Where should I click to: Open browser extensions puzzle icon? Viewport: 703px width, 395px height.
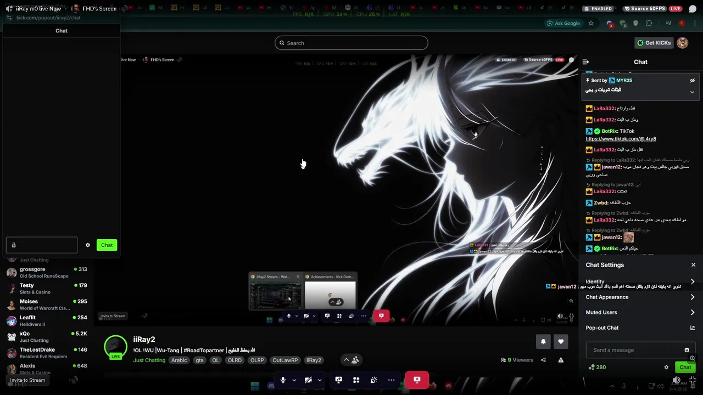[x=649, y=23]
